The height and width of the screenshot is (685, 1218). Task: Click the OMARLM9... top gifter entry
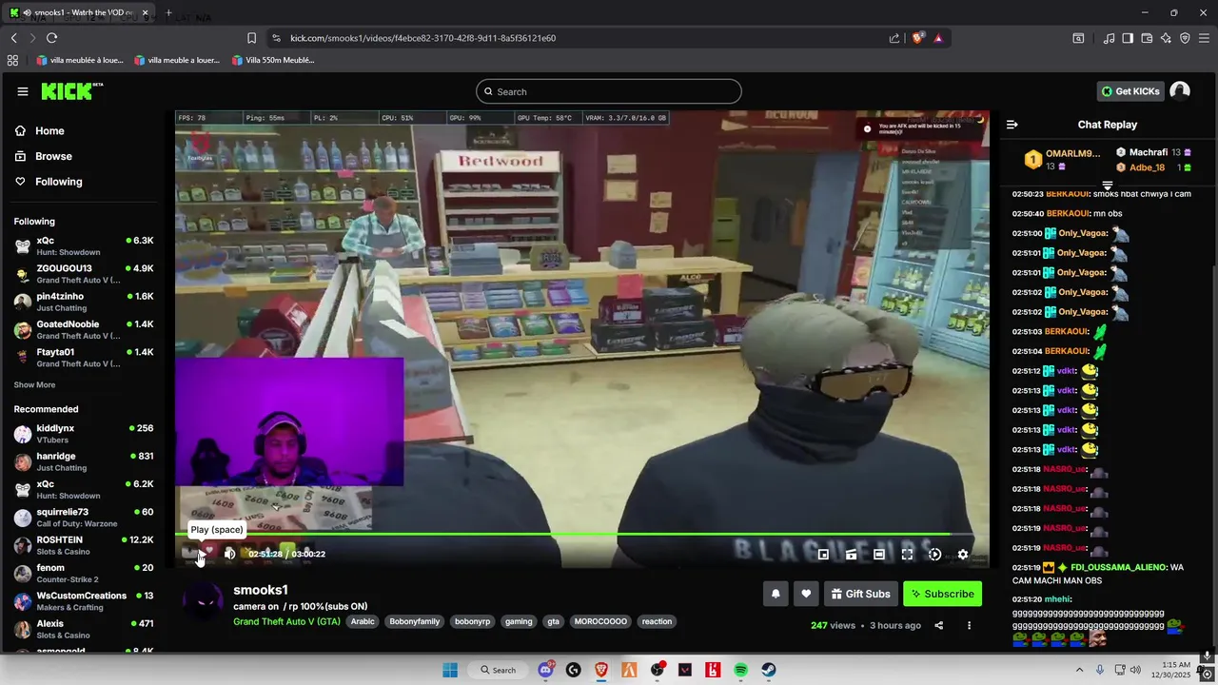pyautogui.click(x=1063, y=159)
